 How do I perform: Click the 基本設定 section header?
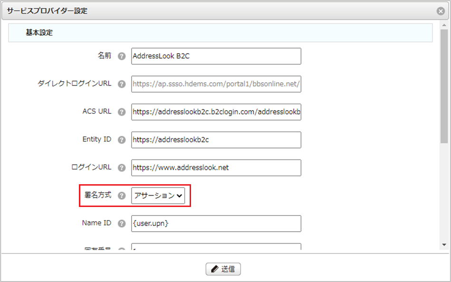click(221, 33)
